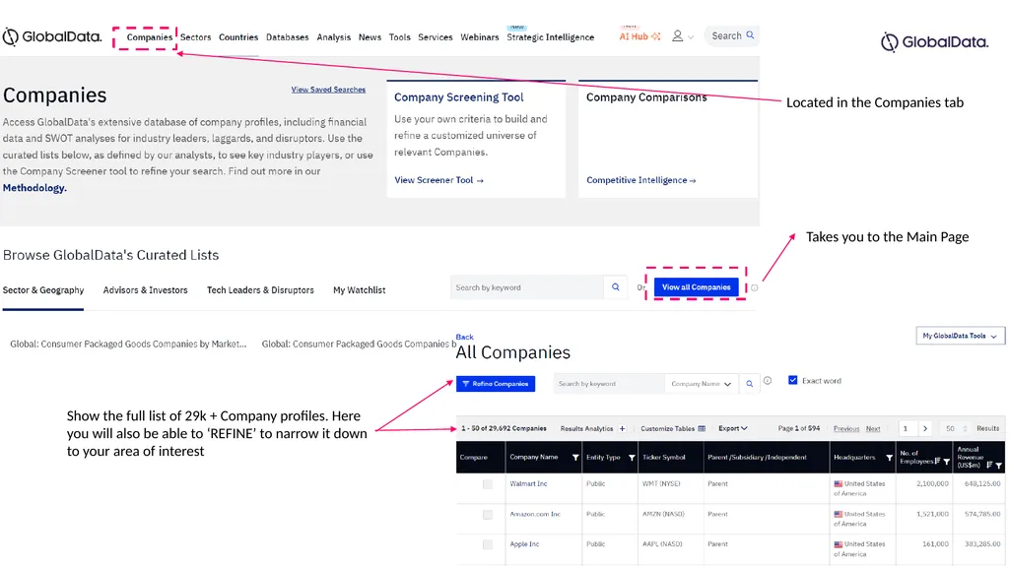The width and height of the screenshot is (1009, 566).
Task: Switch to Advisors & Investors tab
Action: pyautogui.click(x=146, y=290)
